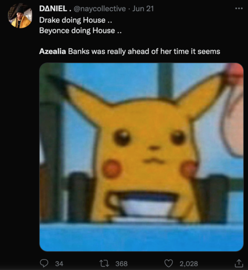Open the DANIEL . display name link
This screenshot has height=270, width=248.
(x=55, y=9)
